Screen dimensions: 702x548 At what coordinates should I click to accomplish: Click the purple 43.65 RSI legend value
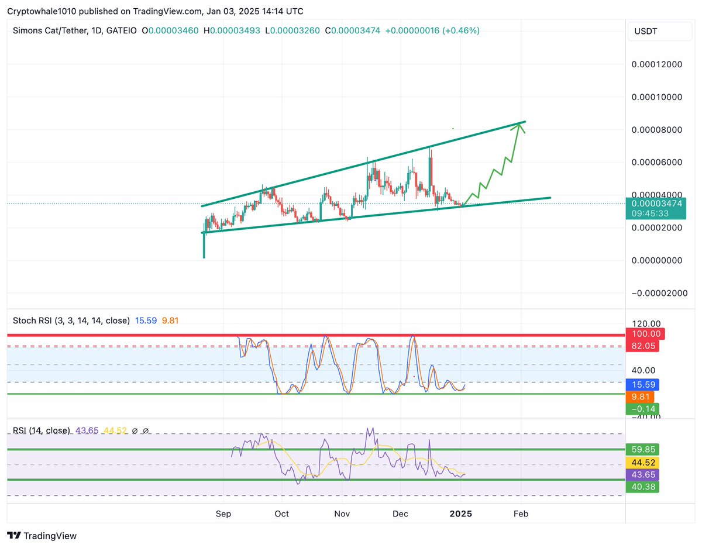click(87, 430)
